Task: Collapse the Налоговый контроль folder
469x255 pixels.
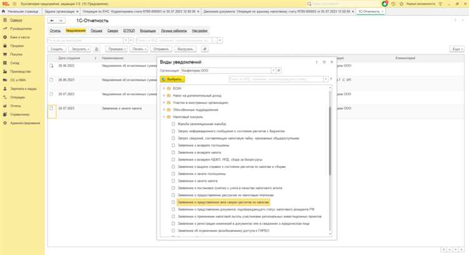Action: pos(164,117)
